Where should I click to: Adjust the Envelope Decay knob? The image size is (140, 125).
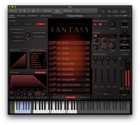click(31, 94)
